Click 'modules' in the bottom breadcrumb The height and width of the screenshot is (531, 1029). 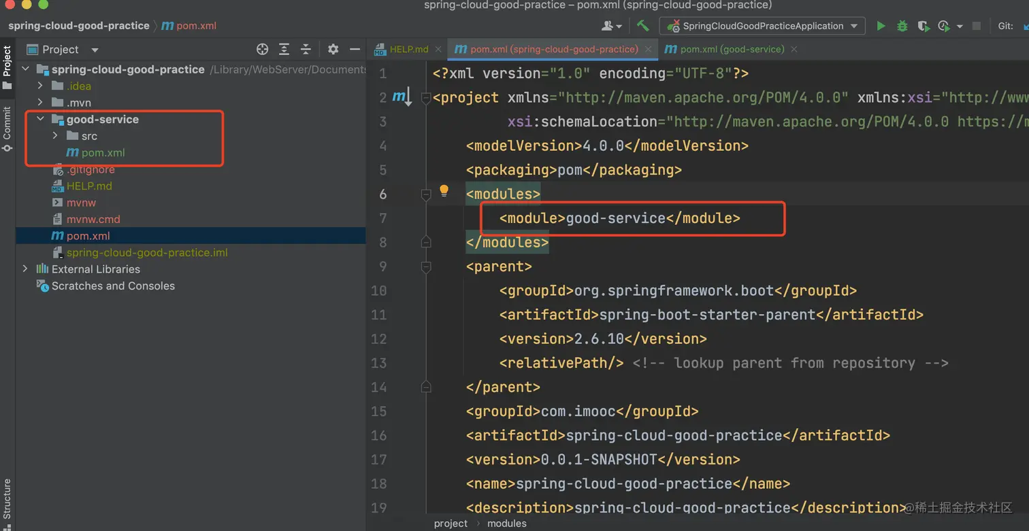coord(506,524)
